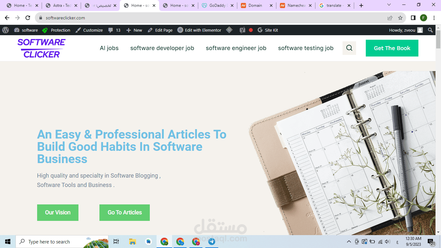Open the Yoast SEO admin bar icon

coord(242,30)
